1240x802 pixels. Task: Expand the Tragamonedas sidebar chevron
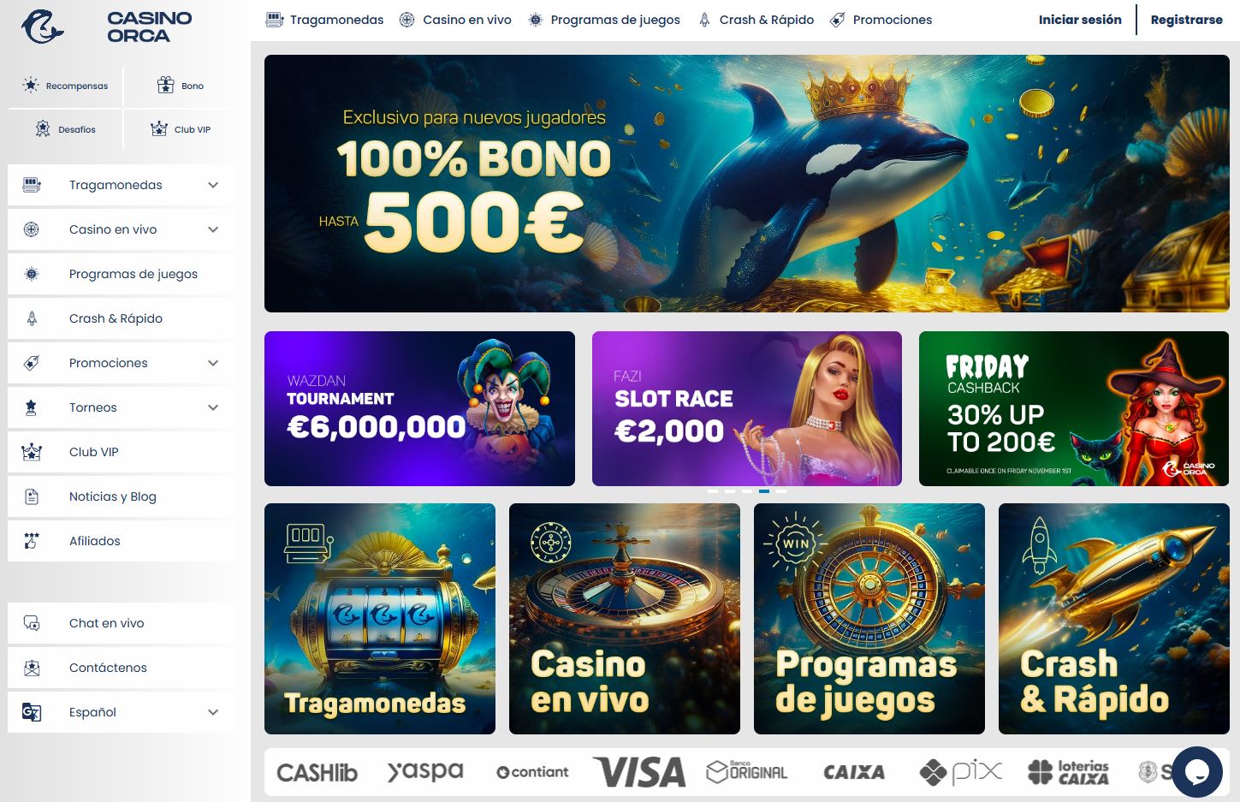coord(213,185)
